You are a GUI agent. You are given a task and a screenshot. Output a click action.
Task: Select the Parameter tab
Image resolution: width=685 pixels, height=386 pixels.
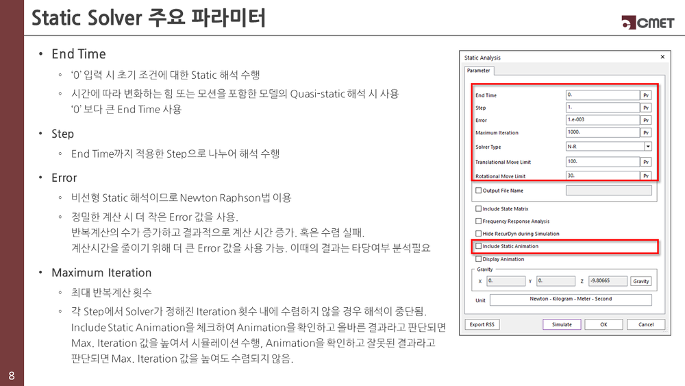pos(478,71)
